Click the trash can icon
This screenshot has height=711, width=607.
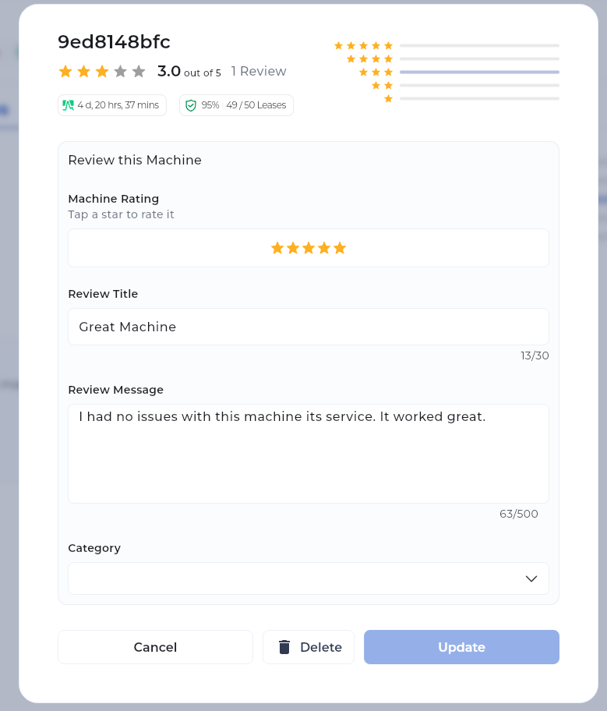pos(284,647)
